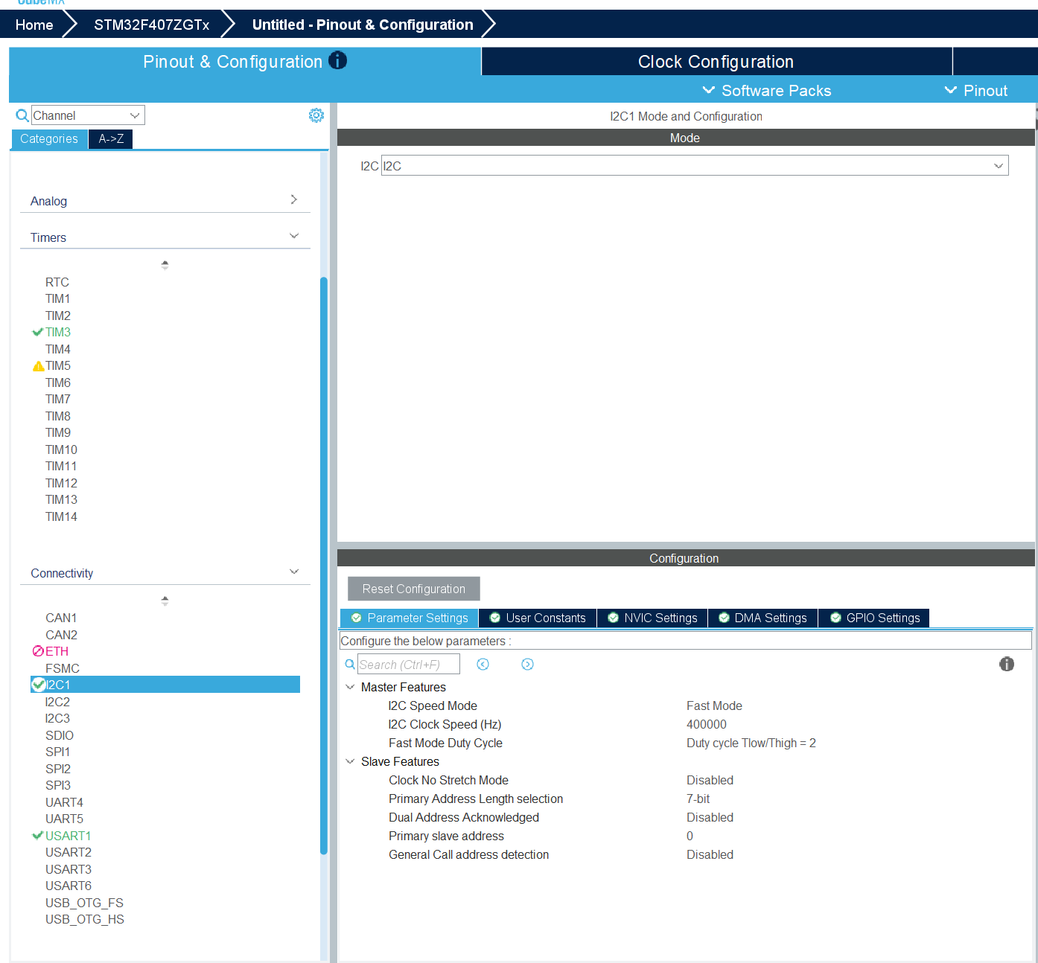1038x963 pixels.
Task: Click the green check icon beside I2C1
Action: point(39,685)
